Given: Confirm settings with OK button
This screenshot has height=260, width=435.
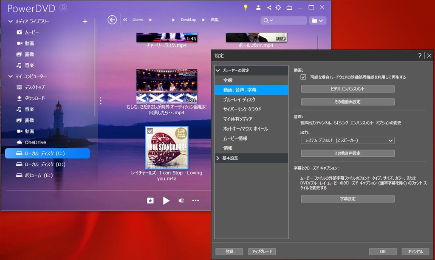Looking at the screenshot, I should 383,252.
